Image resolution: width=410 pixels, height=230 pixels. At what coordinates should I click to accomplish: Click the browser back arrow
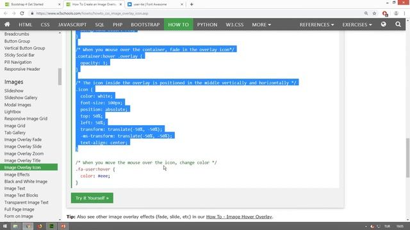6,13
